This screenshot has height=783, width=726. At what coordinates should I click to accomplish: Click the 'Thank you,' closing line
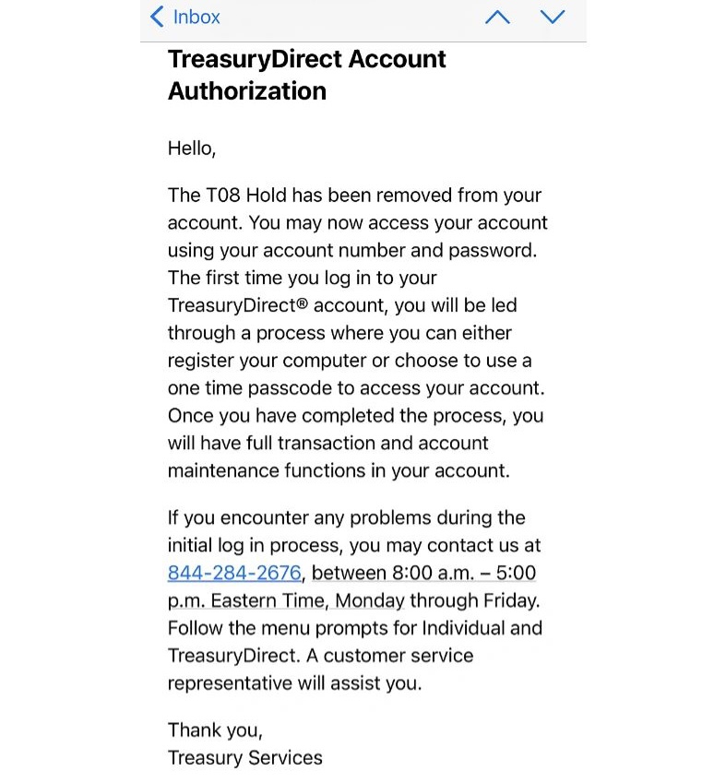(215, 730)
